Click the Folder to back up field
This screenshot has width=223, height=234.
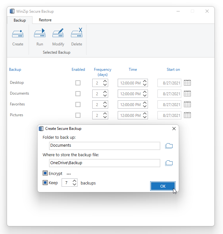click(105, 146)
